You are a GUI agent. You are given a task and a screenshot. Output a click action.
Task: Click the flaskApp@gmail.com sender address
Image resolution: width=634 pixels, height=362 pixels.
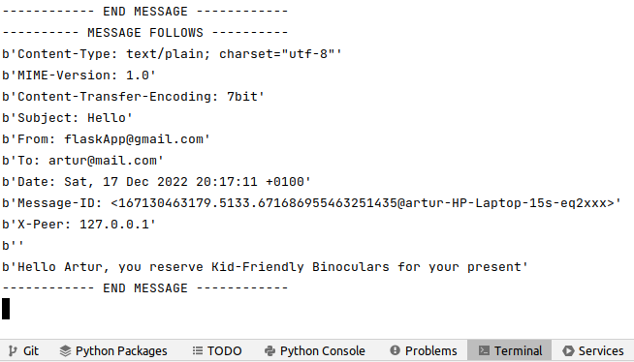point(134,139)
